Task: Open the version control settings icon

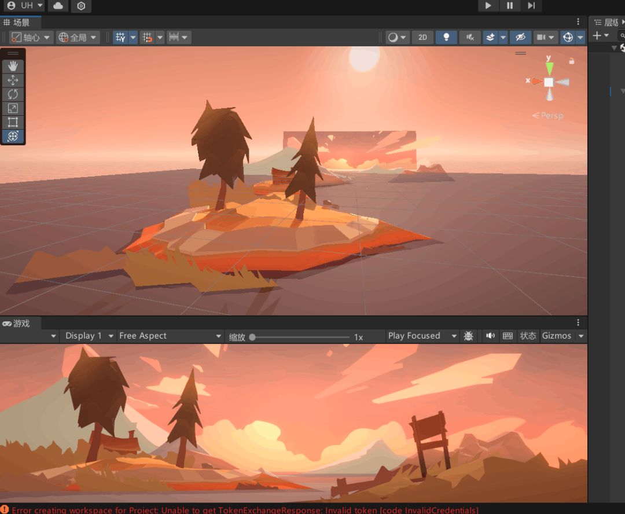Action: pos(81,6)
